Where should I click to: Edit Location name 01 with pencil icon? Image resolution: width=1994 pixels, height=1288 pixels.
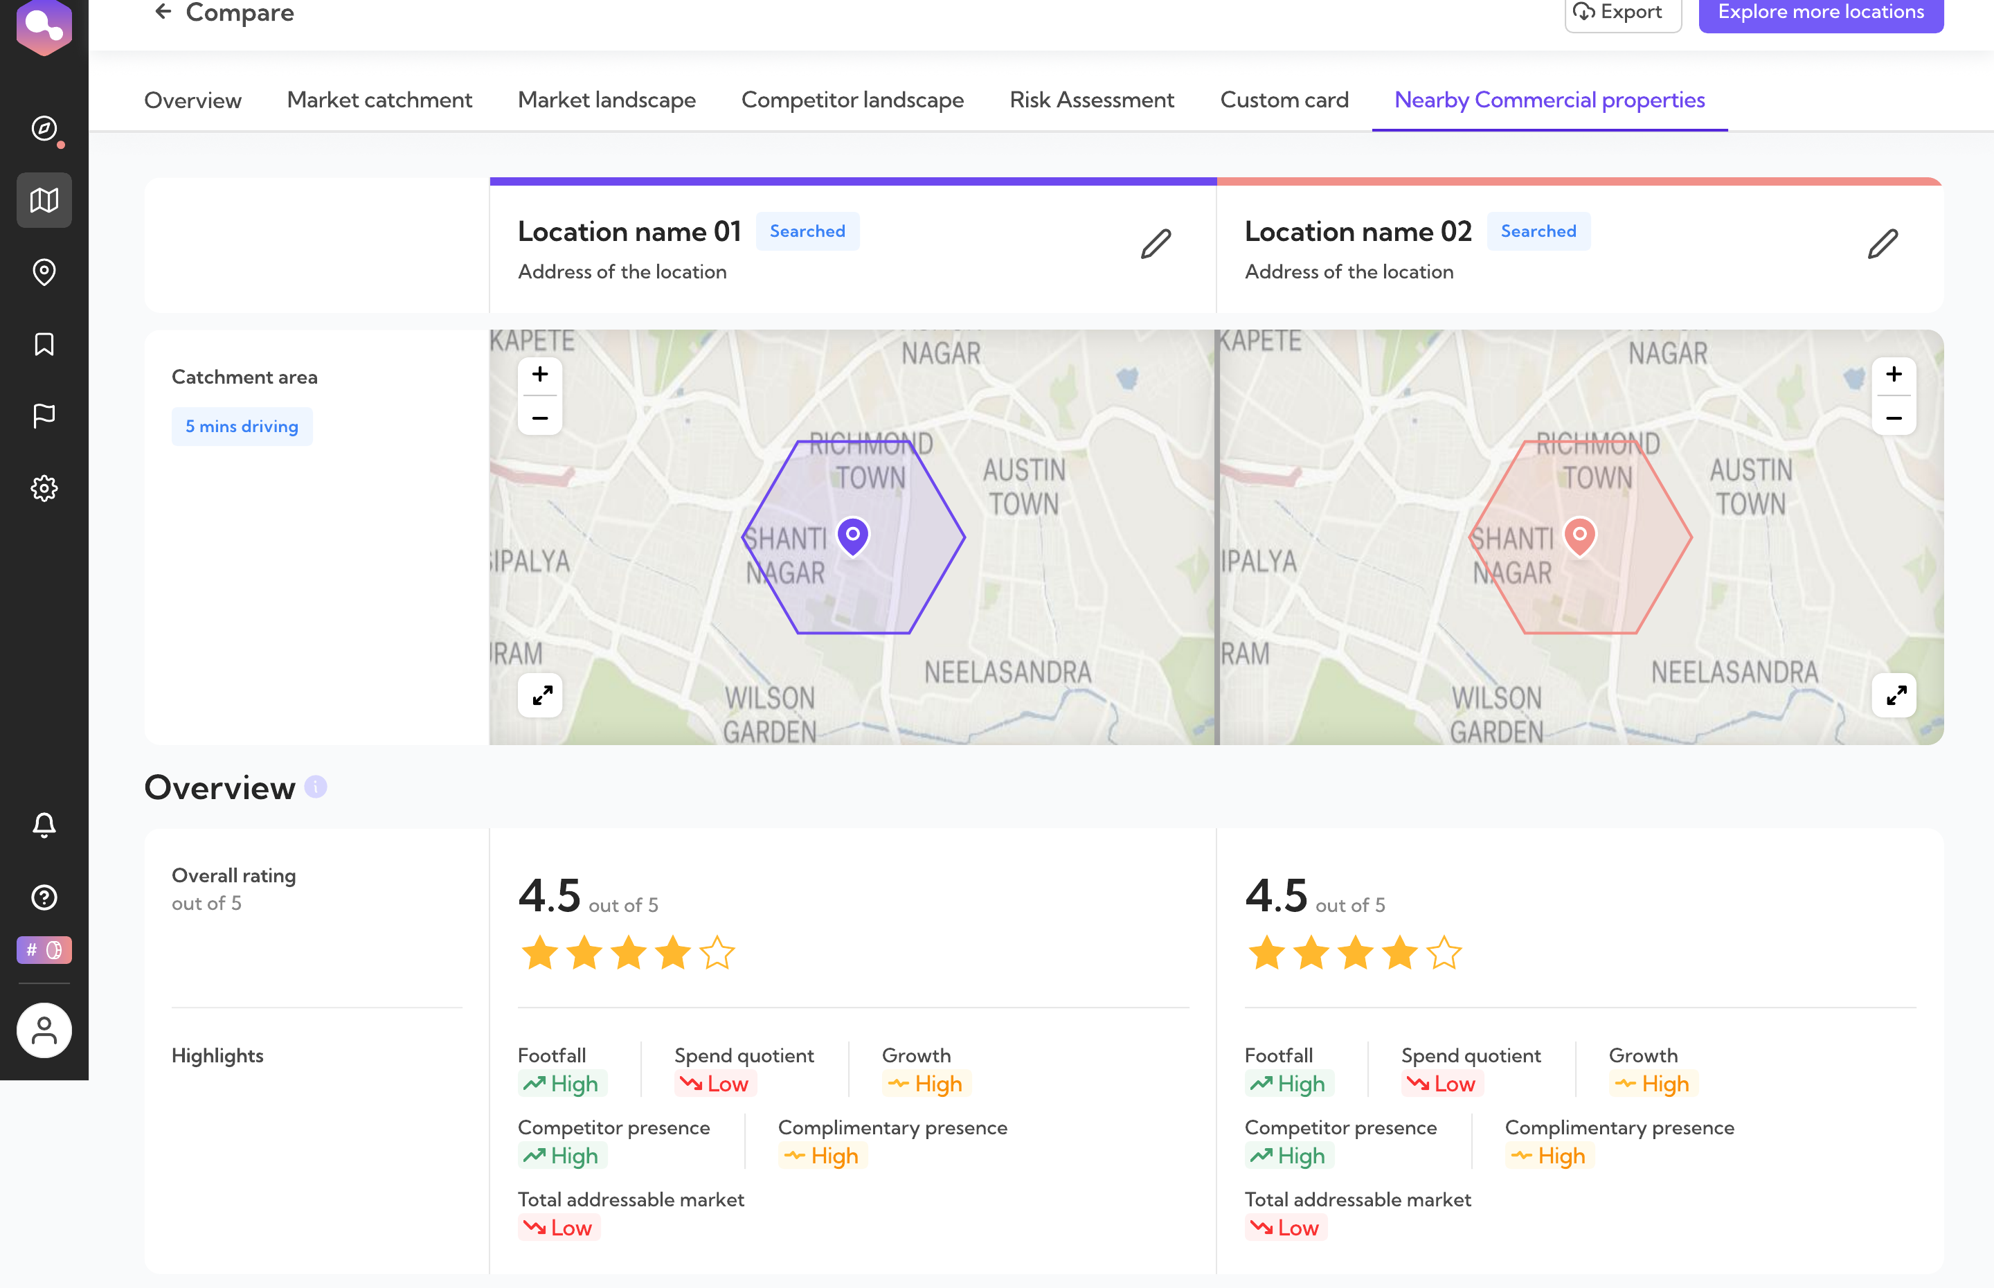point(1156,244)
